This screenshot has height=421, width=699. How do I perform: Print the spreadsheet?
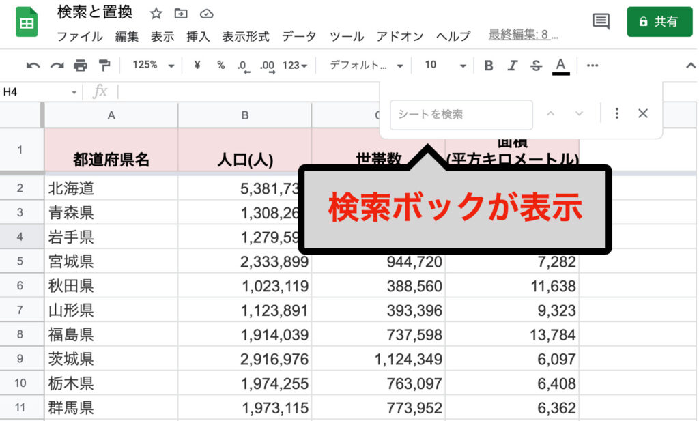(81, 66)
